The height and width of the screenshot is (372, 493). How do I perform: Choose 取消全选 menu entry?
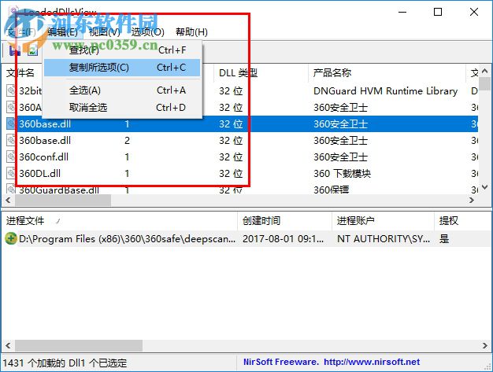pos(122,108)
